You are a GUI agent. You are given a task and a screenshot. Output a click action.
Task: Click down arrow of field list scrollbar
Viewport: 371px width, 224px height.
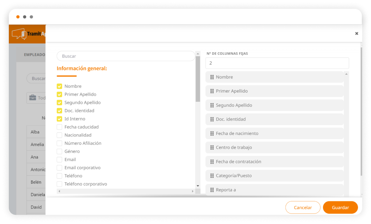click(x=198, y=186)
